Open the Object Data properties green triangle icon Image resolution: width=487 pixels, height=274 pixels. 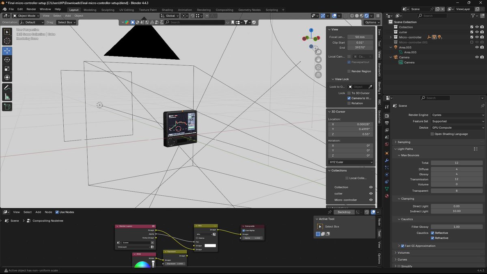[x=387, y=189]
